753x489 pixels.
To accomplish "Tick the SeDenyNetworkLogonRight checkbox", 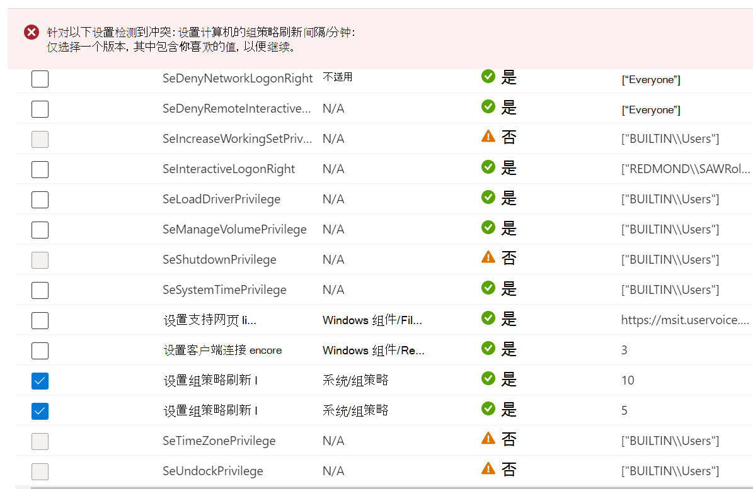I will [40, 79].
